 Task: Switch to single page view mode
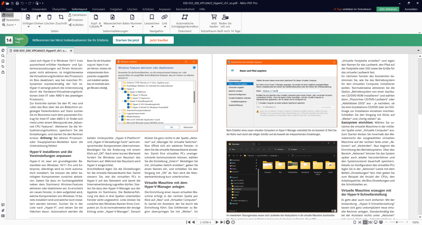355,222
